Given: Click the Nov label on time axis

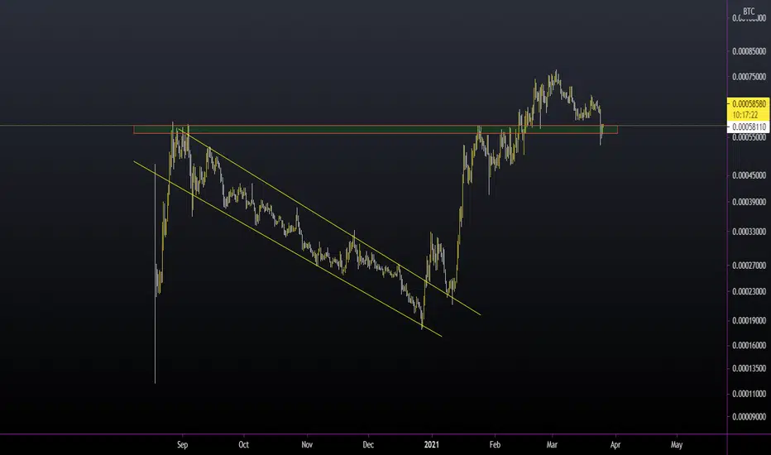Looking at the screenshot, I should [x=307, y=445].
